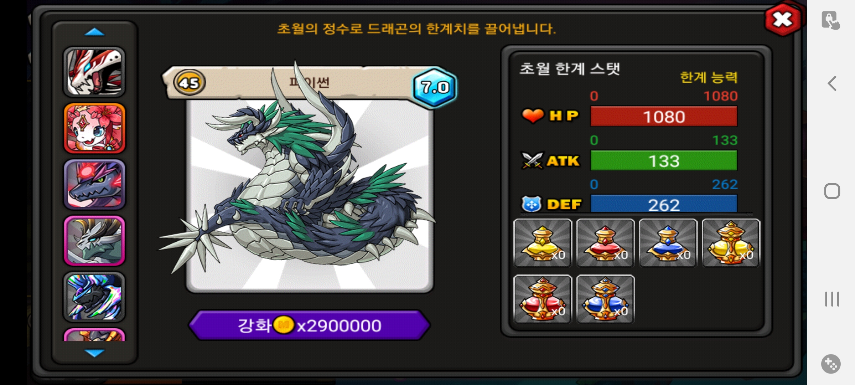The height and width of the screenshot is (385, 855).
Task: Show more dragons with the down arrow
Action: point(94,353)
